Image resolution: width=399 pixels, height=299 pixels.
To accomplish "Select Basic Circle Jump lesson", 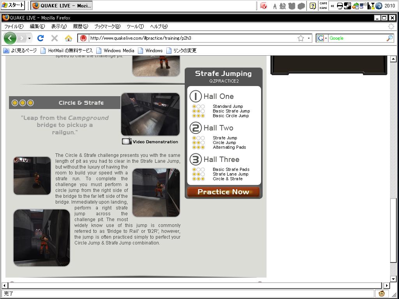I will point(231,116).
